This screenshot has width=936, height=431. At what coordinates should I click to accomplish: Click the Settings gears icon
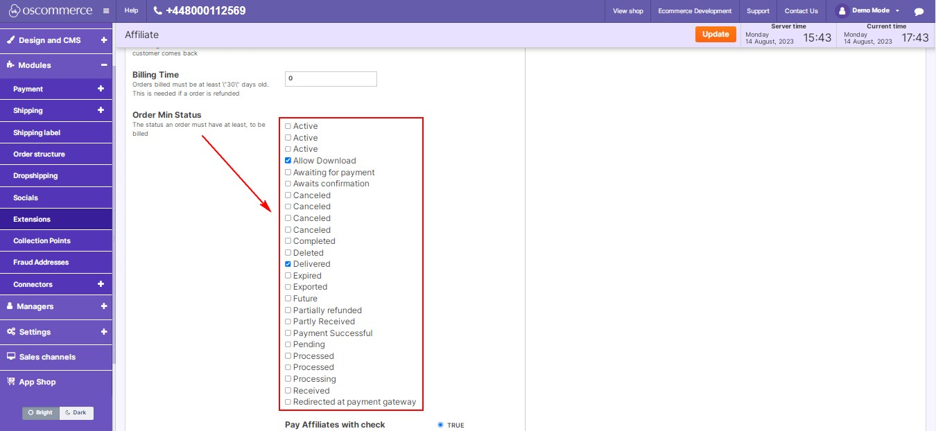11,331
